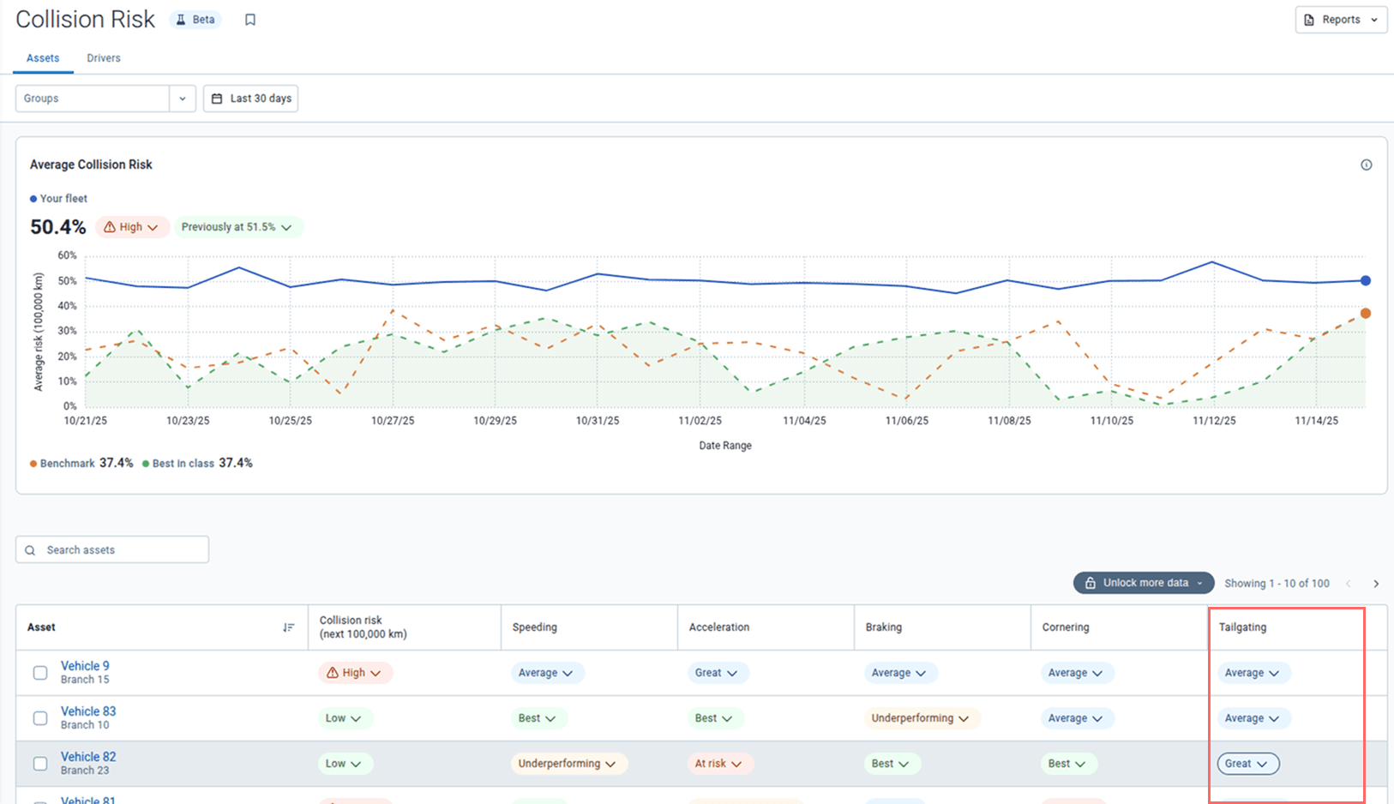This screenshot has height=804, width=1394.
Task: Check the Vehicle 82 row checkbox
Action: [x=40, y=764]
